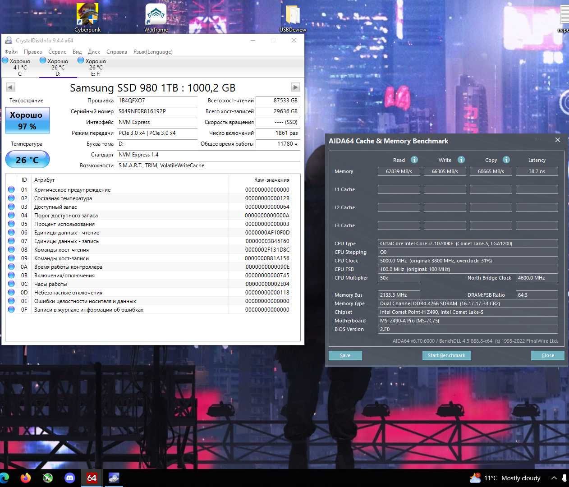Open the green Xbox-style taskbar icon
This screenshot has width=569, height=487.
coord(48,478)
